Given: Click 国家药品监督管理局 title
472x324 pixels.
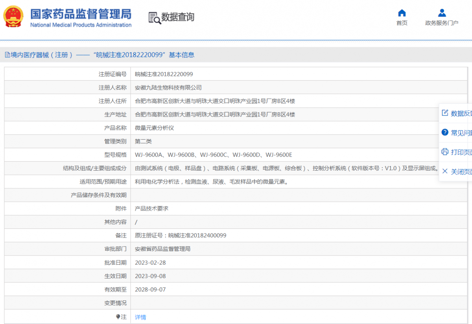Looking at the screenshot, I should pyautogui.click(x=81, y=14).
